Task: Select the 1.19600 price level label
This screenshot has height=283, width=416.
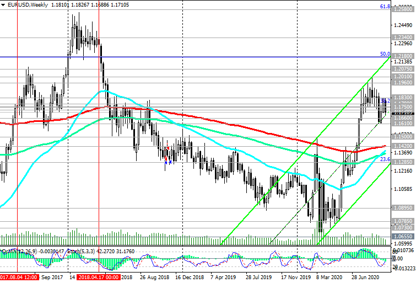Action: pyautogui.click(x=403, y=82)
